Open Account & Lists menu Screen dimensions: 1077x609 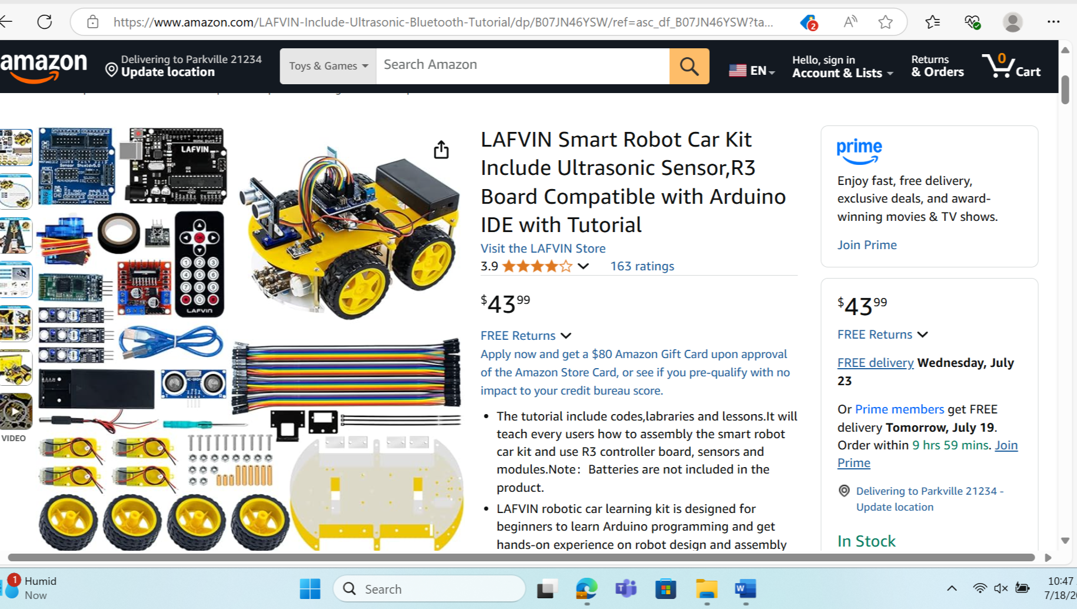coord(842,67)
